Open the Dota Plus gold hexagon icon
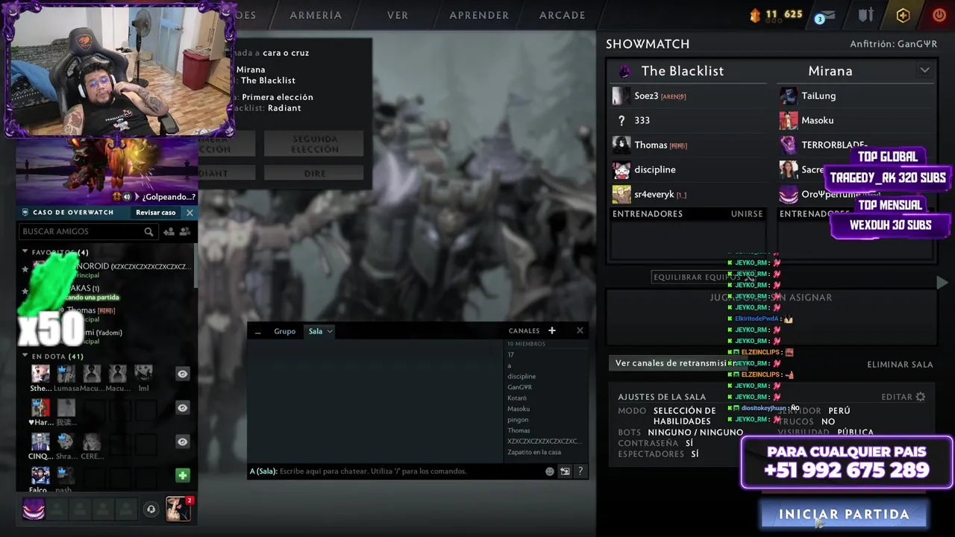 pyautogui.click(x=903, y=15)
